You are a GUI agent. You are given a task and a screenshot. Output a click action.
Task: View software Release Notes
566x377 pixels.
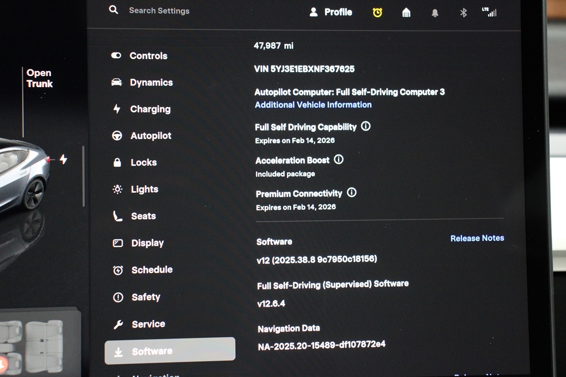[477, 238]
